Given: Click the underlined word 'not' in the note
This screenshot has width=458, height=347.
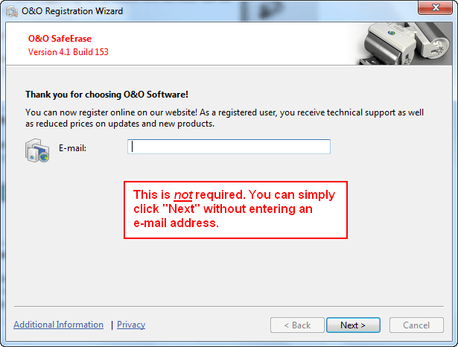Looking at the screenshot, I should pos(183,195).
